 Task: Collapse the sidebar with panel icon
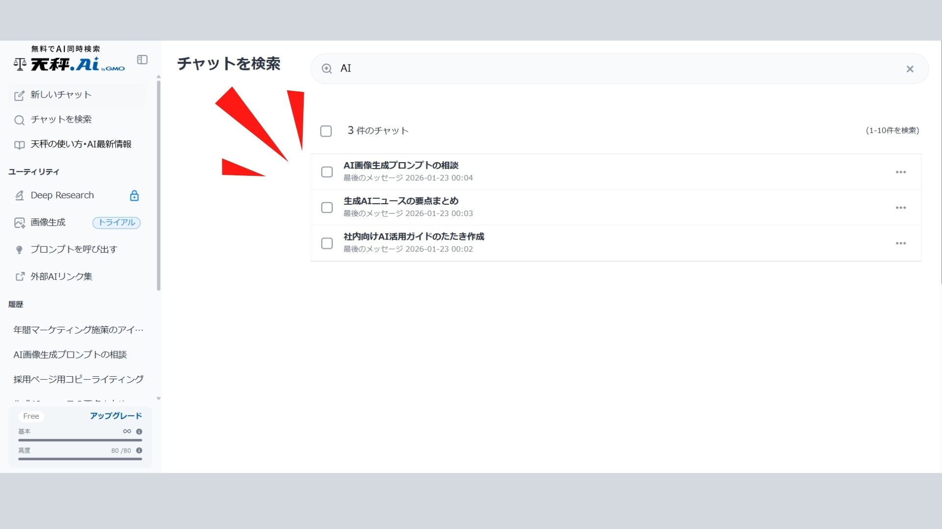click(142, 60)
